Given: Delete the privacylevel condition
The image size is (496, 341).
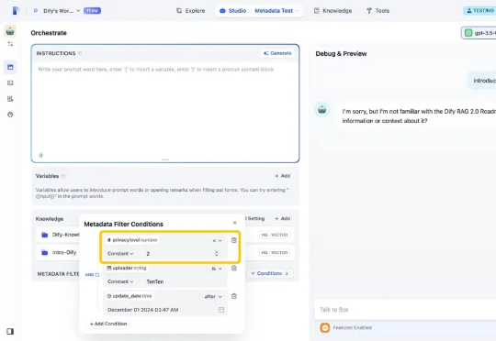Looking at the screenshot, I should point(234,240).
